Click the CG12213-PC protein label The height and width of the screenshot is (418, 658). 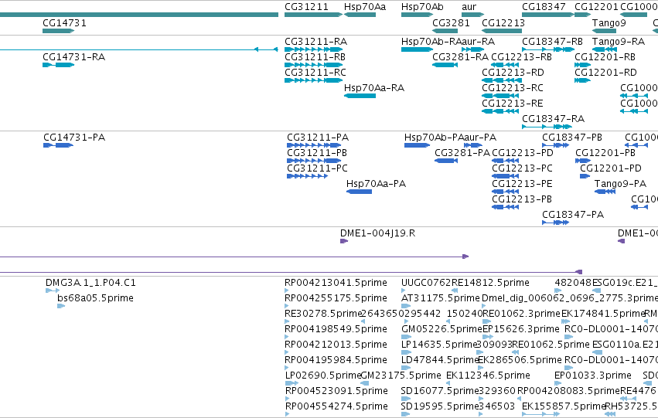point(522,168)
